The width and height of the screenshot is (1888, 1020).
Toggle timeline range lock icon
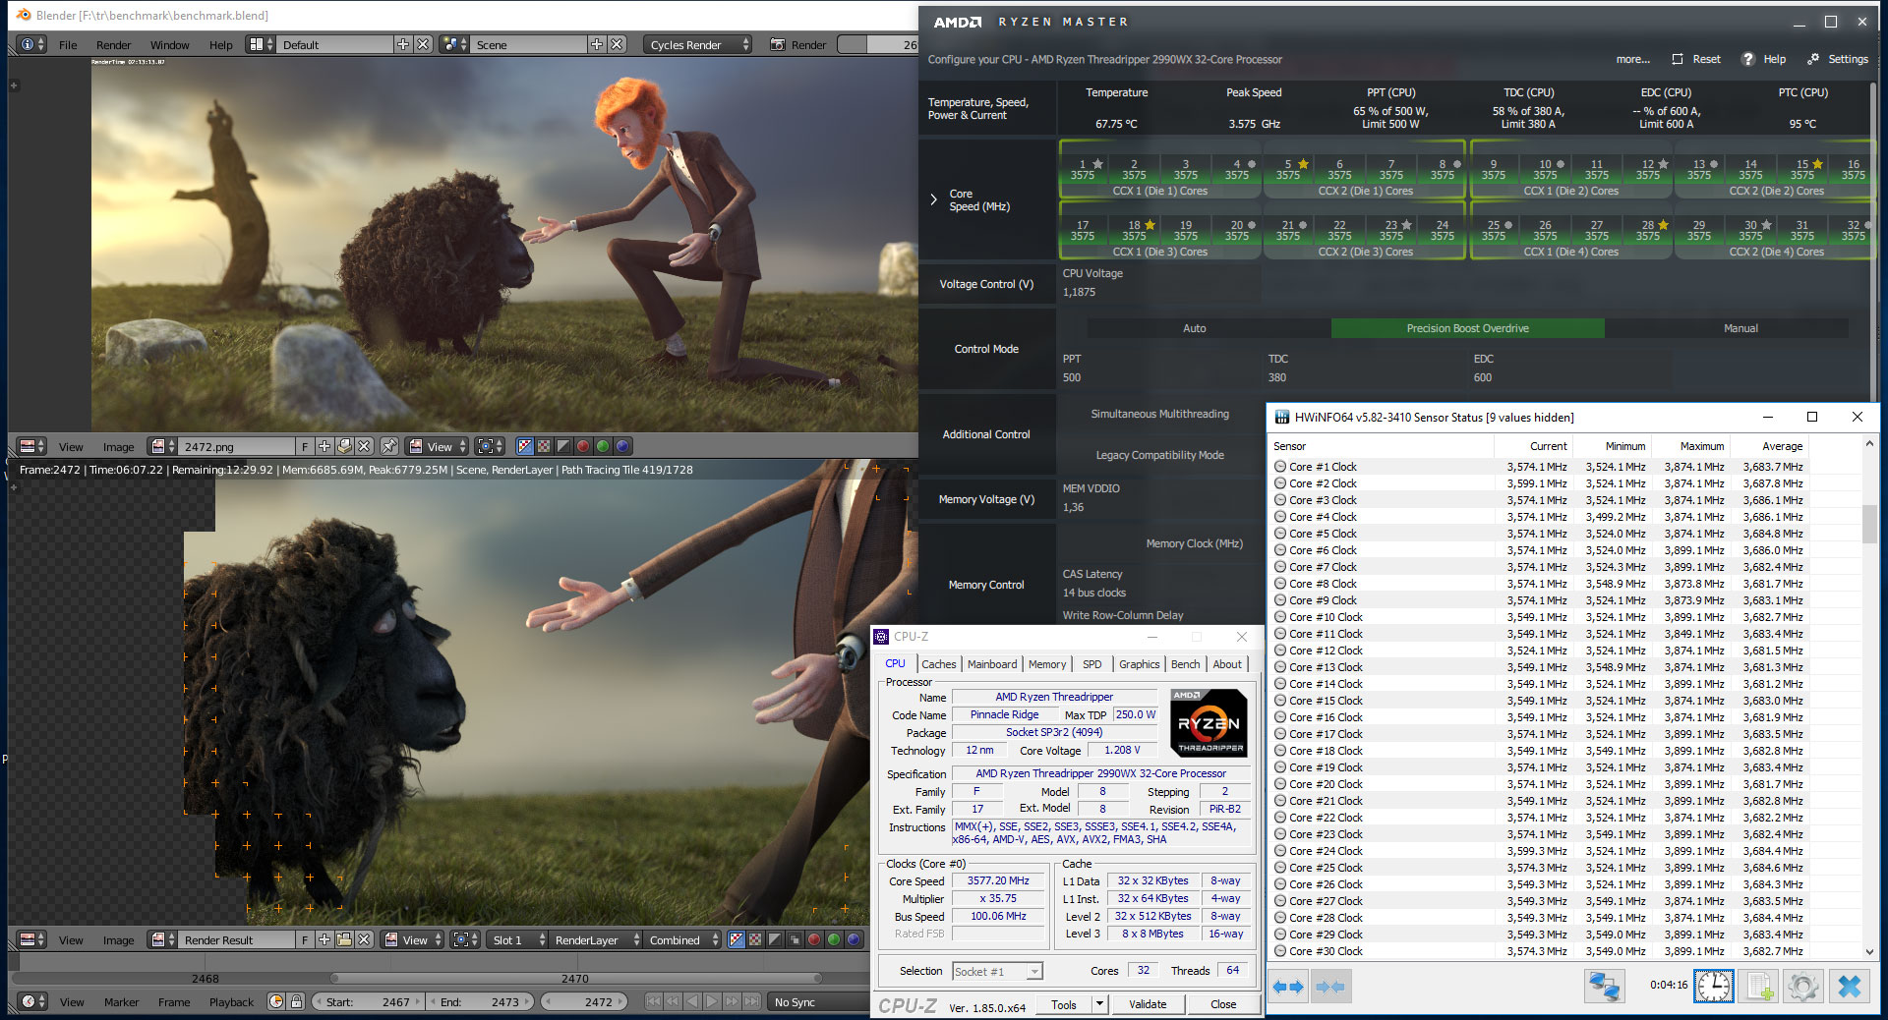(x=296, y=1001)
